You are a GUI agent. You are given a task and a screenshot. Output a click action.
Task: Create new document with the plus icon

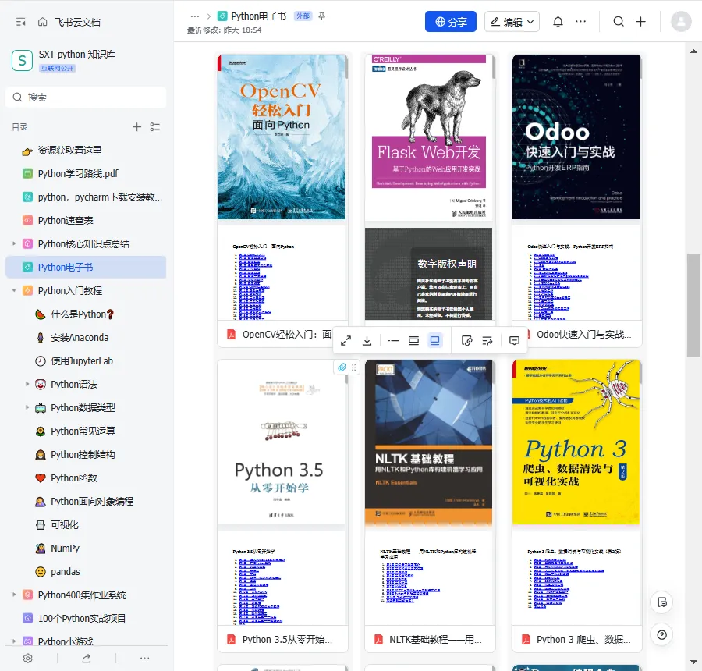[640, 22]
